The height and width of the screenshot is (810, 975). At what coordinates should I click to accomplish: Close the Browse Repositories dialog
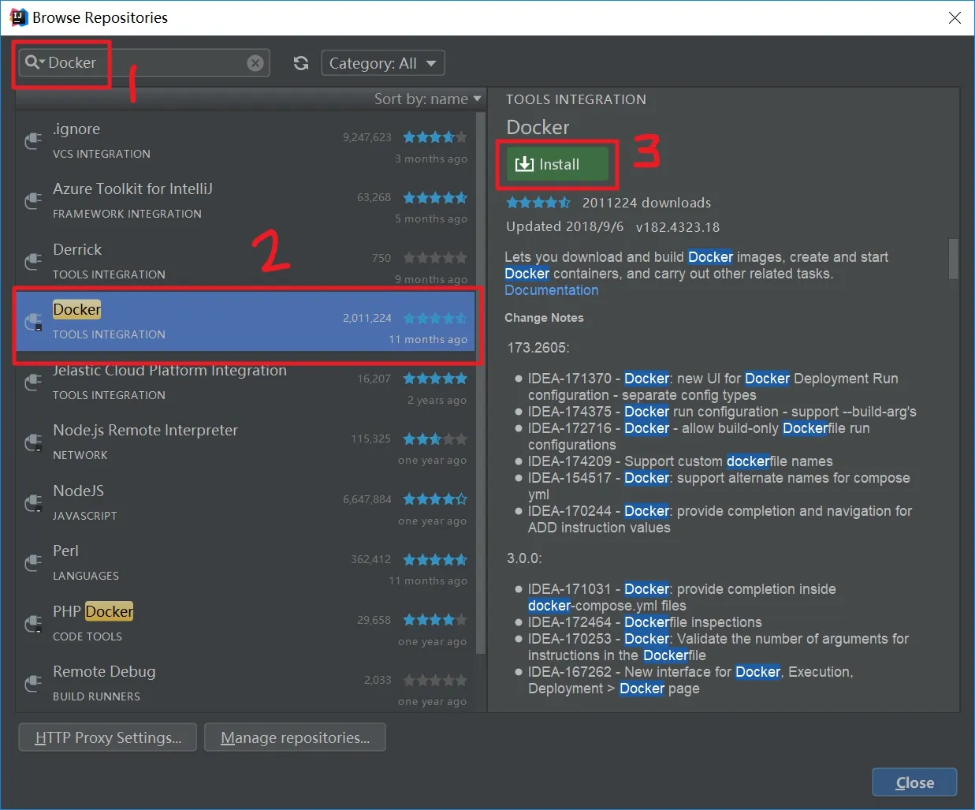914,782
